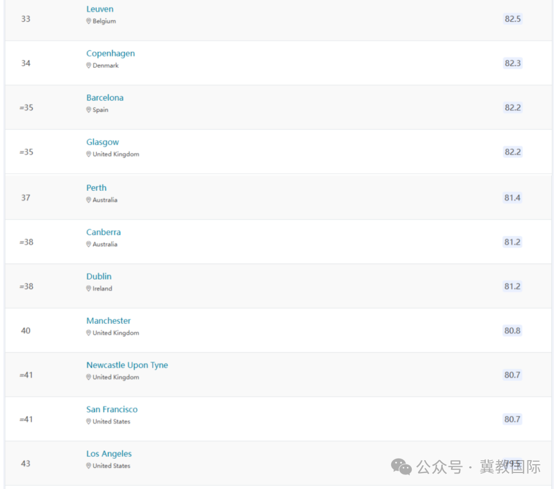Open the Dublin city link
Image resolution: width=558 pixels, height=489 pixels.
pyautogui.click(x=99, y=276)
